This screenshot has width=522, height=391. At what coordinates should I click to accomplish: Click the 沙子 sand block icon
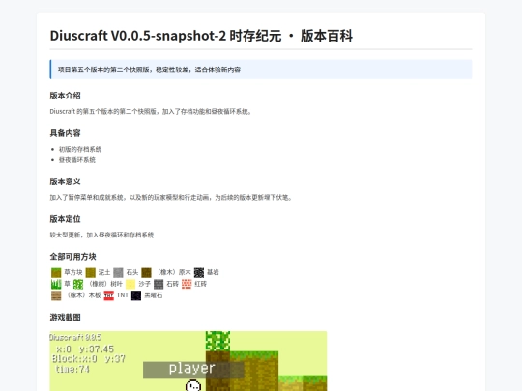[x=130, y=284]
